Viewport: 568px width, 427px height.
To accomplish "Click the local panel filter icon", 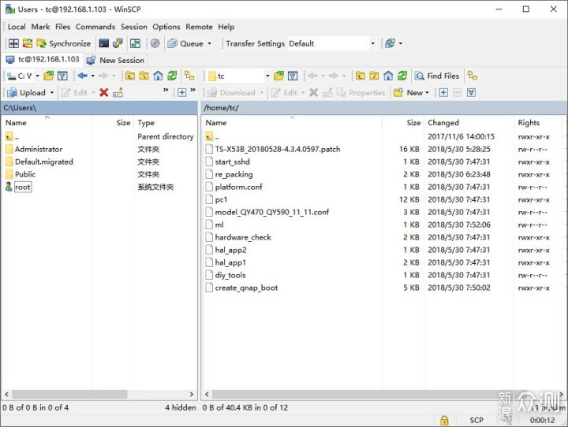I will coord(62,76).
